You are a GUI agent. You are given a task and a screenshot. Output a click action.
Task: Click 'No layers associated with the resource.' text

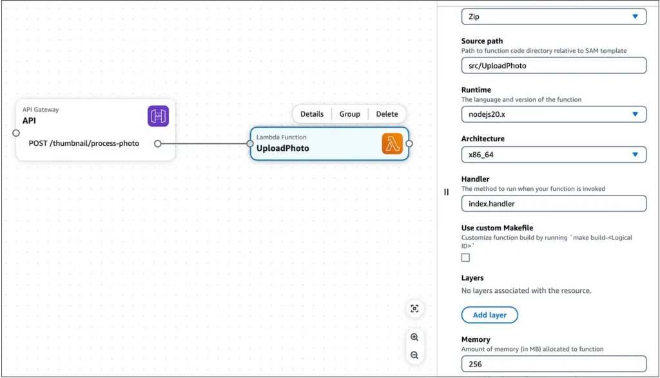pos(526,290)
